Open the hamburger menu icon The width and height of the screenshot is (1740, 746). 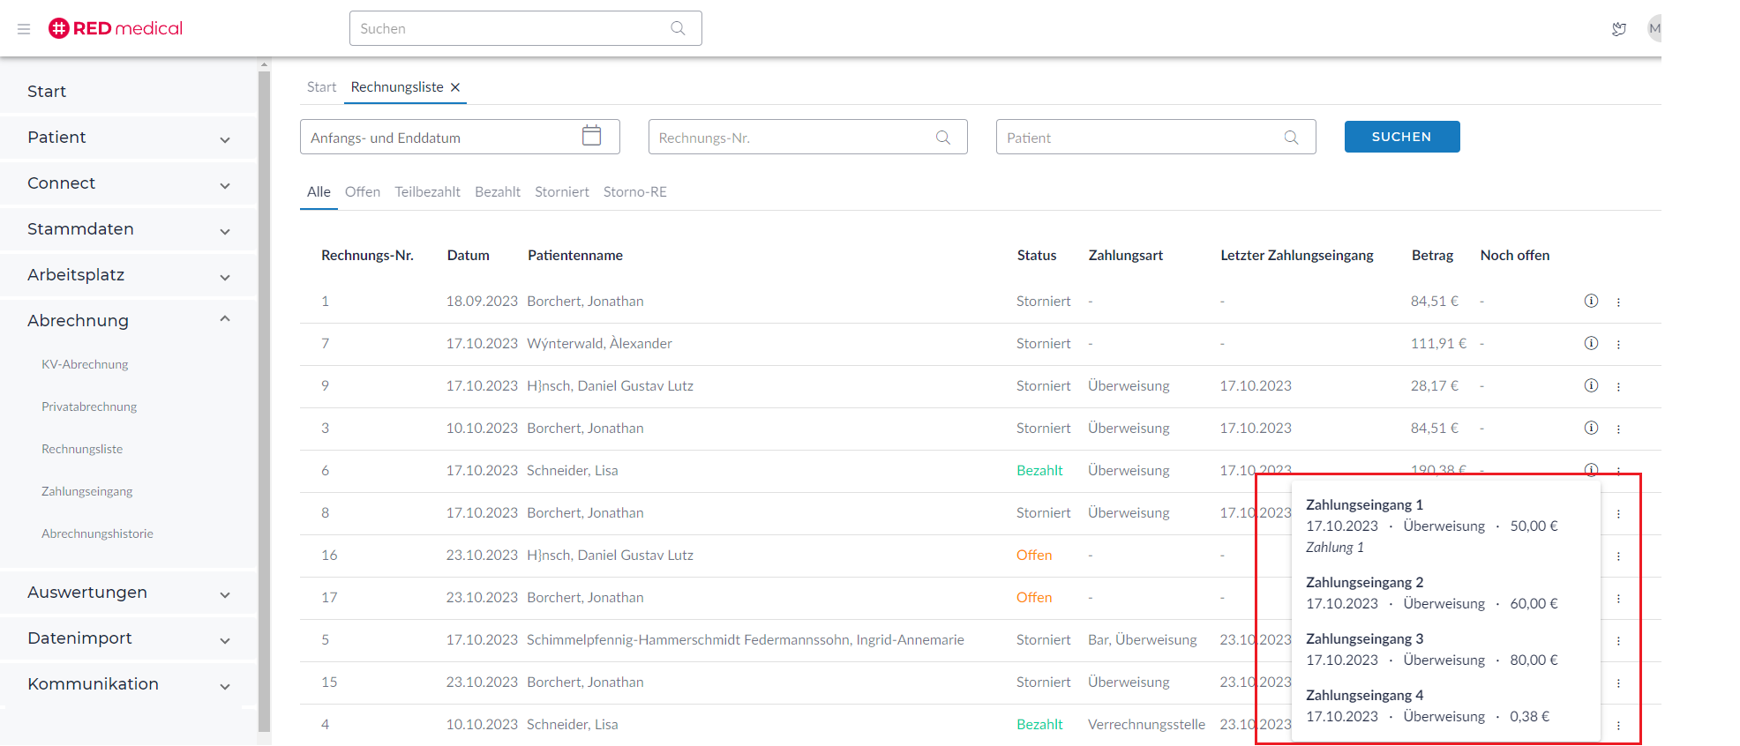[24, 29]
